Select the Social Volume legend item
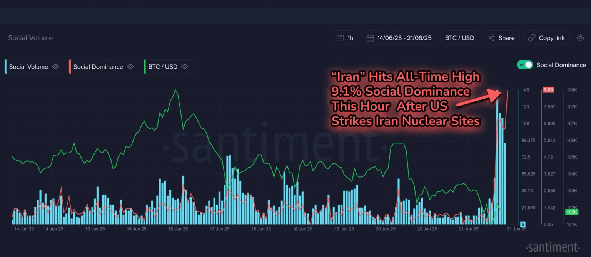 pos(28,67)
